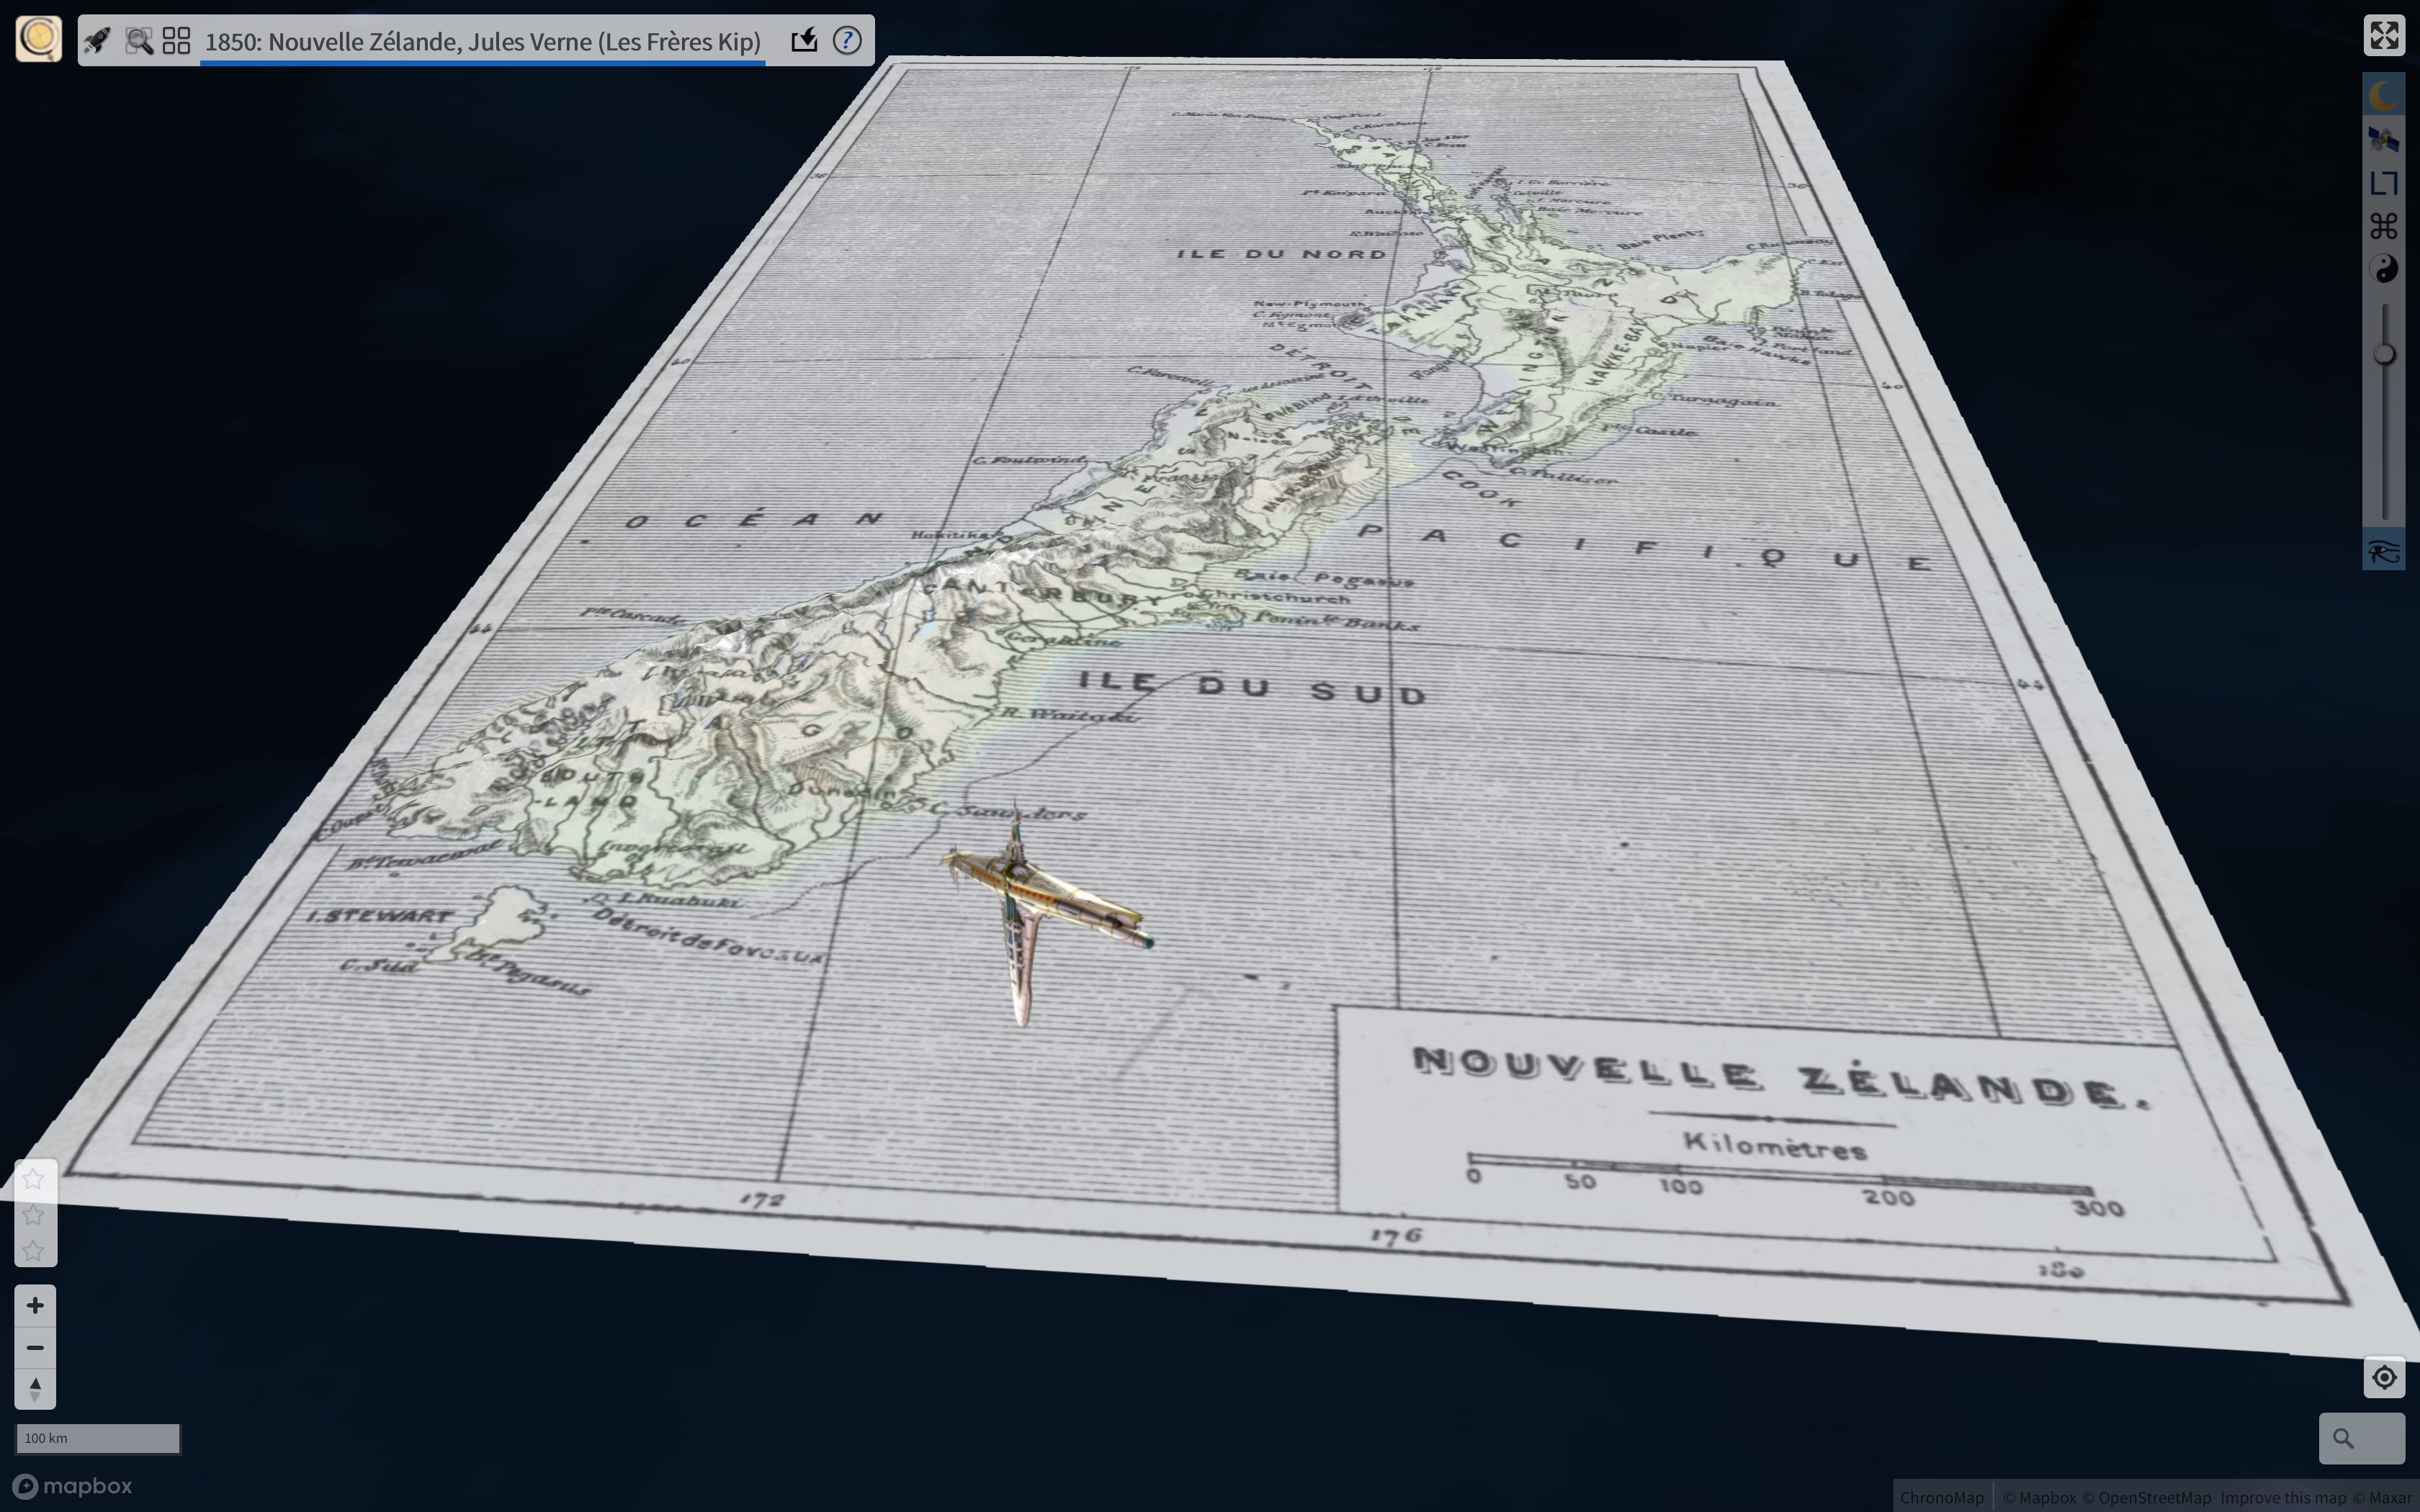
Task: Zoom out with the minus button
Action: [35, 1347]
